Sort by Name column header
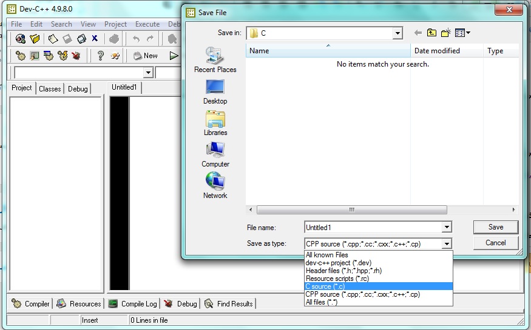Viewport: 531px width, 330px height. (x=328, y=51)
